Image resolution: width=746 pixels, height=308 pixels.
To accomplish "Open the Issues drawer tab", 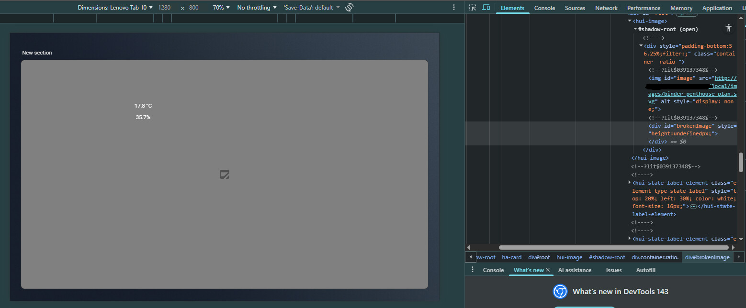I will pos(613,270).
